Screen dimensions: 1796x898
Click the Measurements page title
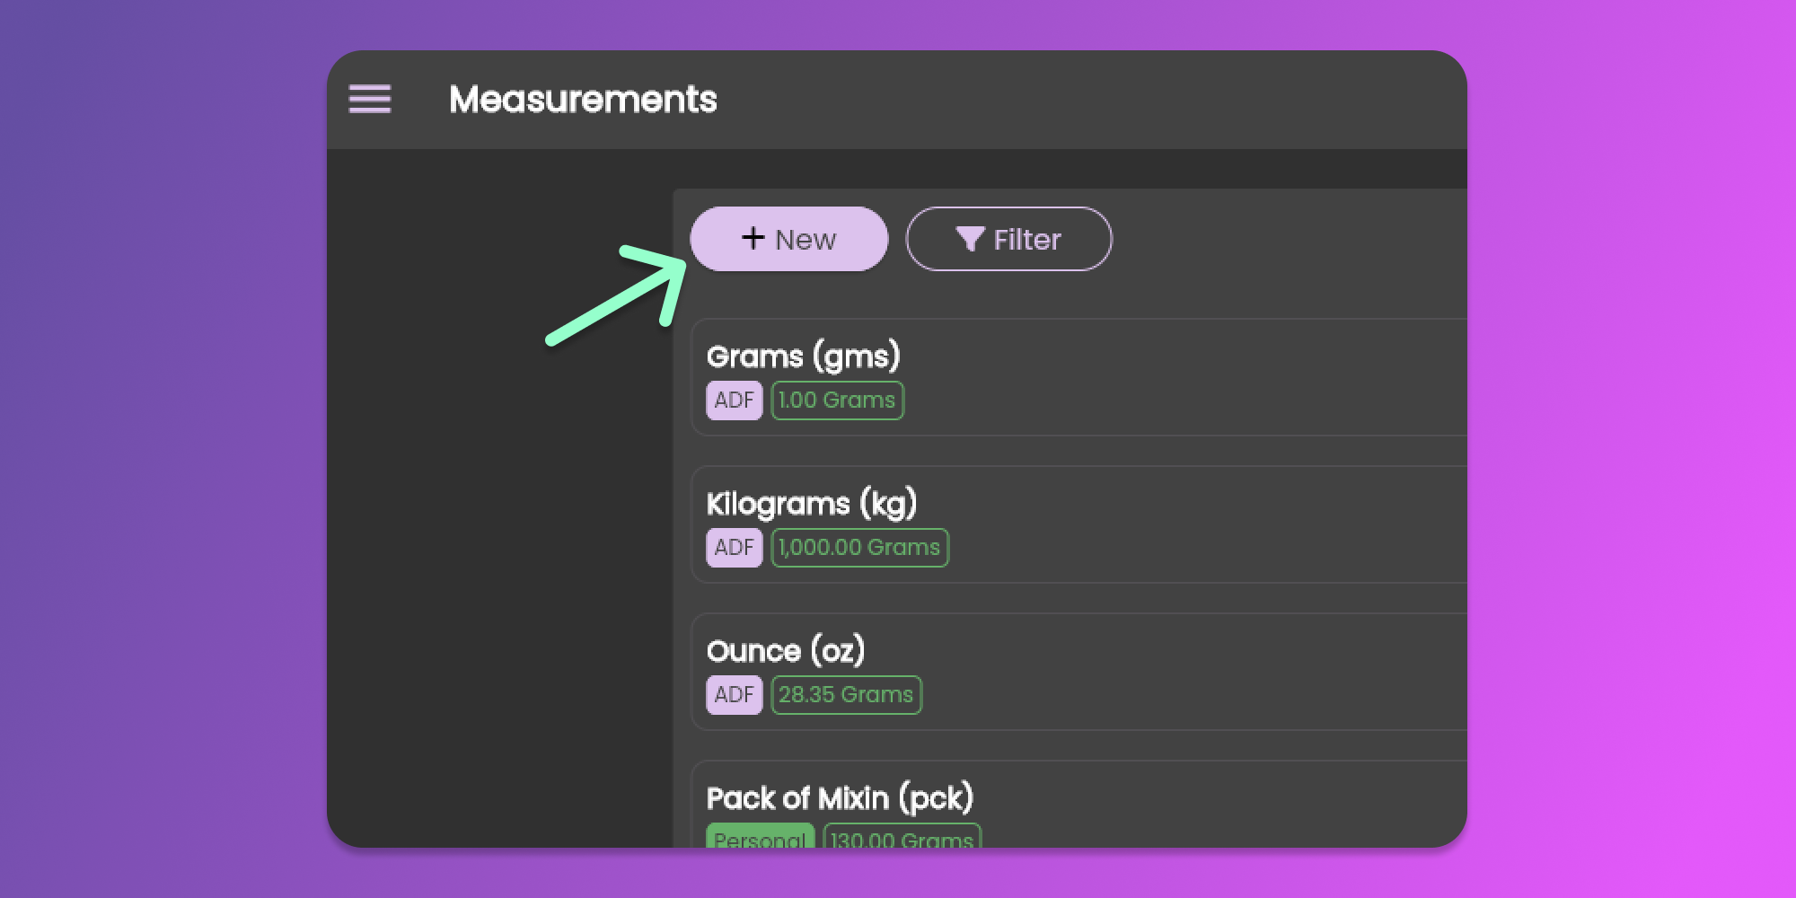(583, 99)
